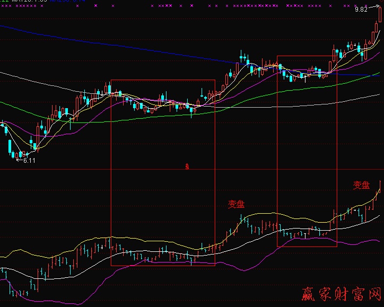Select the left 变盘 annotation text
The height and width of the screenshot is (307, 384).
pyautogui.click(x=236, y=204)
